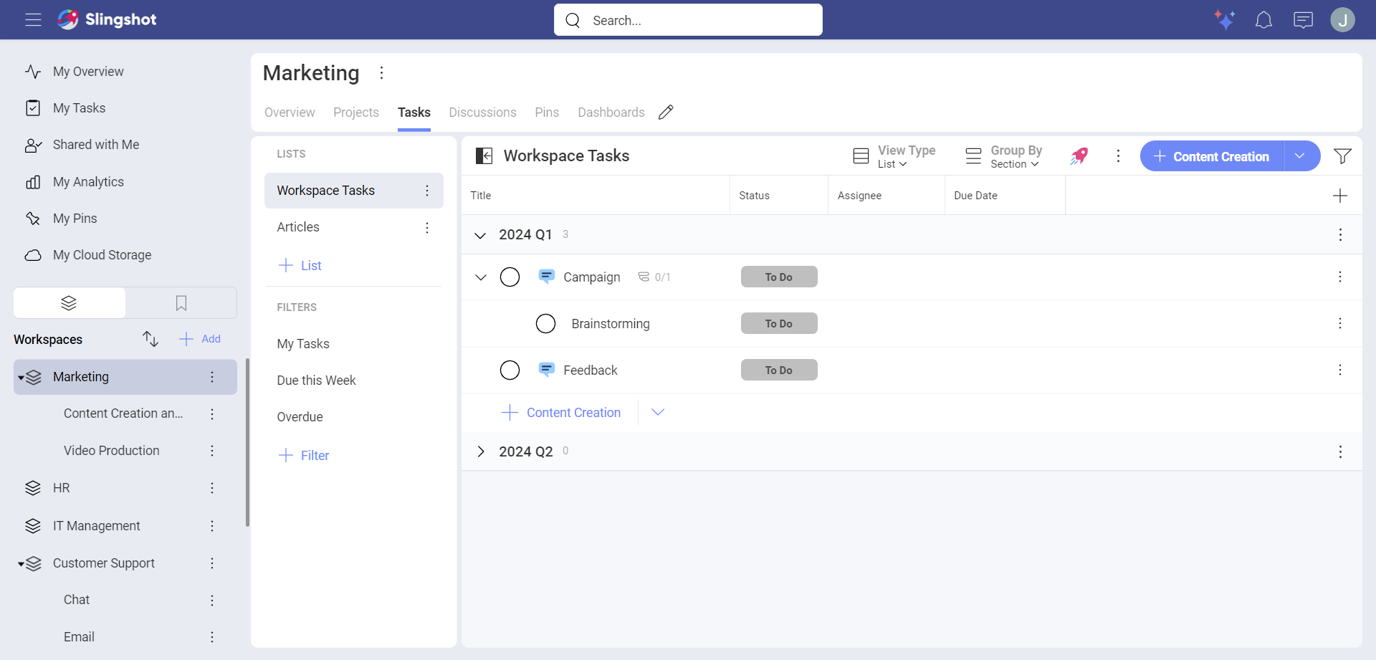This screenshot has height=660, width=1376.
Task: Click the blue Content Creation button
Action: 1212,156
